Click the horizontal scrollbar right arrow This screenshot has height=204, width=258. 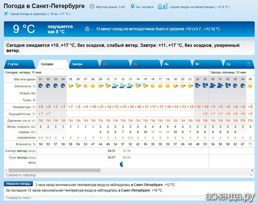point(252,170)
